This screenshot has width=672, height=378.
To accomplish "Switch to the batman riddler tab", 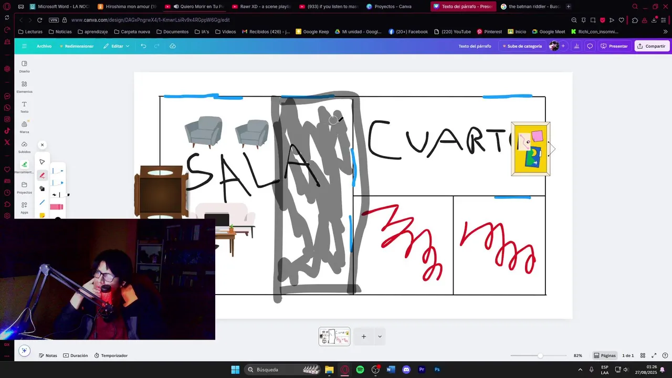I will click(530, 6).
